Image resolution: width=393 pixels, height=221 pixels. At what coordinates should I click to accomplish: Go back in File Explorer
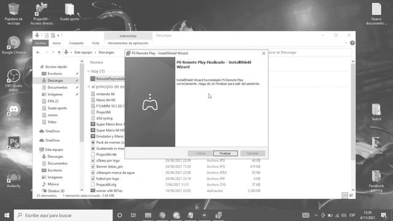[x=38, y=52]
